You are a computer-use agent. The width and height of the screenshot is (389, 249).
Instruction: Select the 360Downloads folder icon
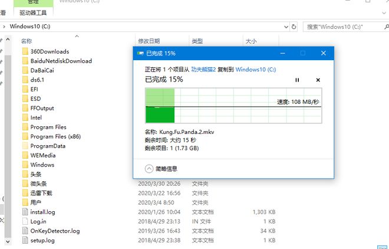click(x=25, y=51)
